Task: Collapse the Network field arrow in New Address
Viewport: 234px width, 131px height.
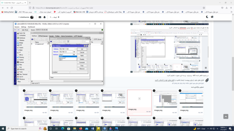Action: 74,52
